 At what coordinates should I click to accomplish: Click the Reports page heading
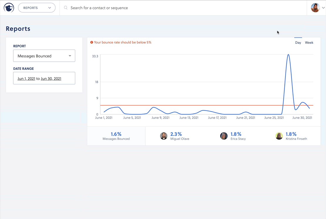[x=18, y=28]
